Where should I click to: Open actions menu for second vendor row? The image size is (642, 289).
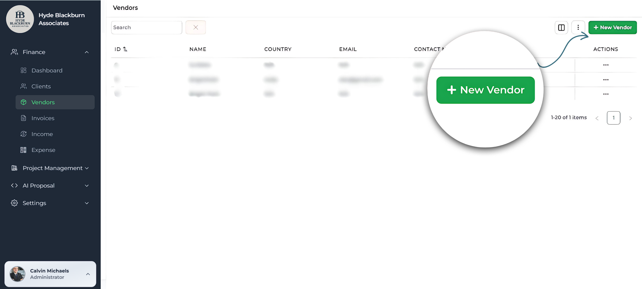(x=606, y=80)
